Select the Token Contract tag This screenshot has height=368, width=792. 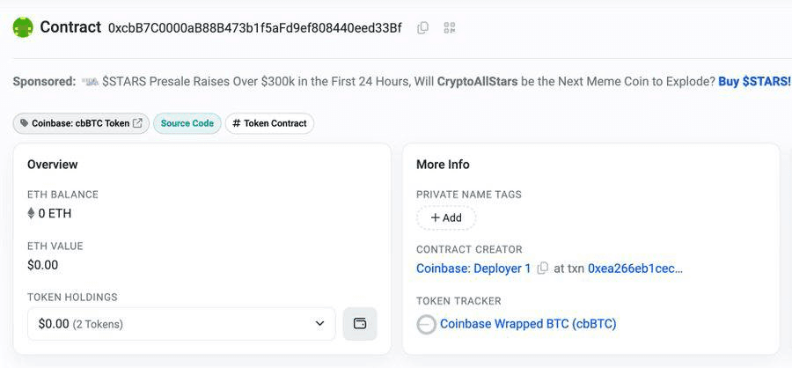pos(270,123)
